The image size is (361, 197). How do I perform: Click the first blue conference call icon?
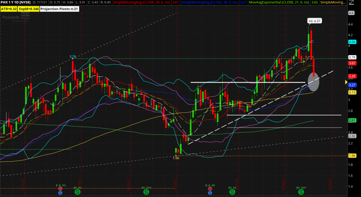[x=60, y=193]
